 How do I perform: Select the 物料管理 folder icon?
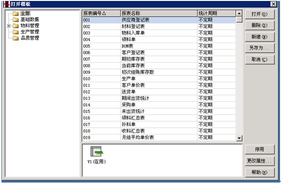coord(16,26)
